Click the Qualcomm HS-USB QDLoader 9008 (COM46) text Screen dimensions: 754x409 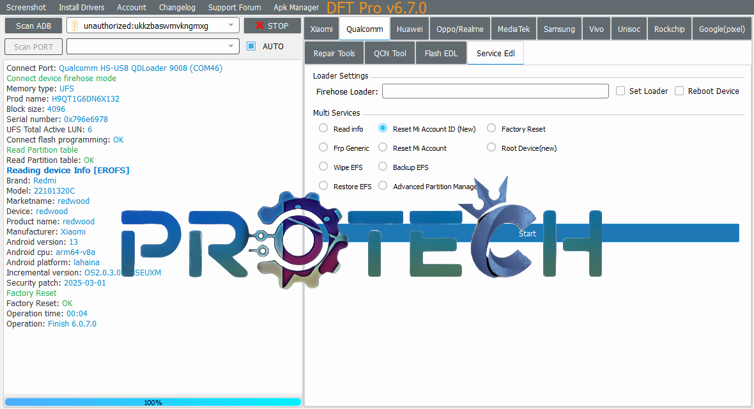click(x=141, y=68)
